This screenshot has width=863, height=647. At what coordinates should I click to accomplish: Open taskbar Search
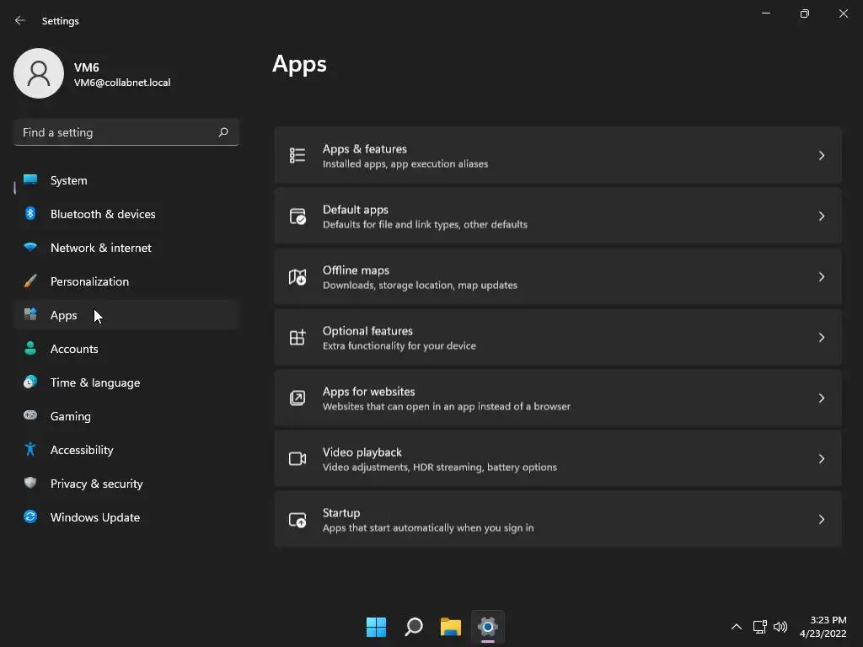coord(413,627)
